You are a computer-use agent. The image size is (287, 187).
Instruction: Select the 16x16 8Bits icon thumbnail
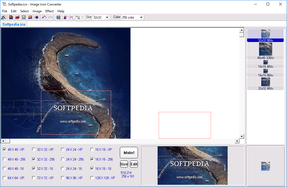pyautogui.click(x=265, y=73)
